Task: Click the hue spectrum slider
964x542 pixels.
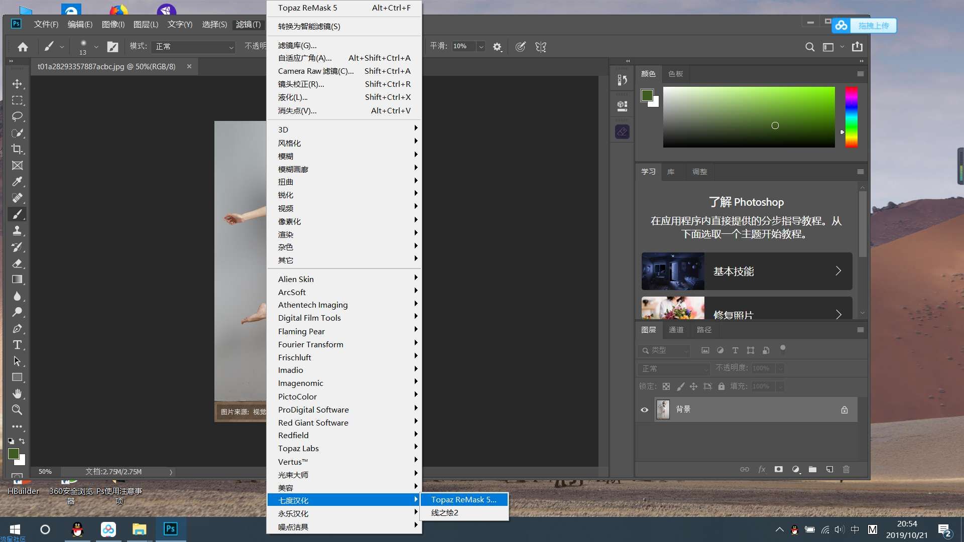Action: [851, 117]
